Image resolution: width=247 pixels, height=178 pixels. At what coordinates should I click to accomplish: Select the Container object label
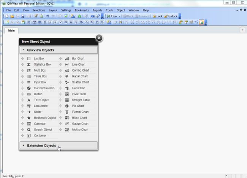point(40,136)
